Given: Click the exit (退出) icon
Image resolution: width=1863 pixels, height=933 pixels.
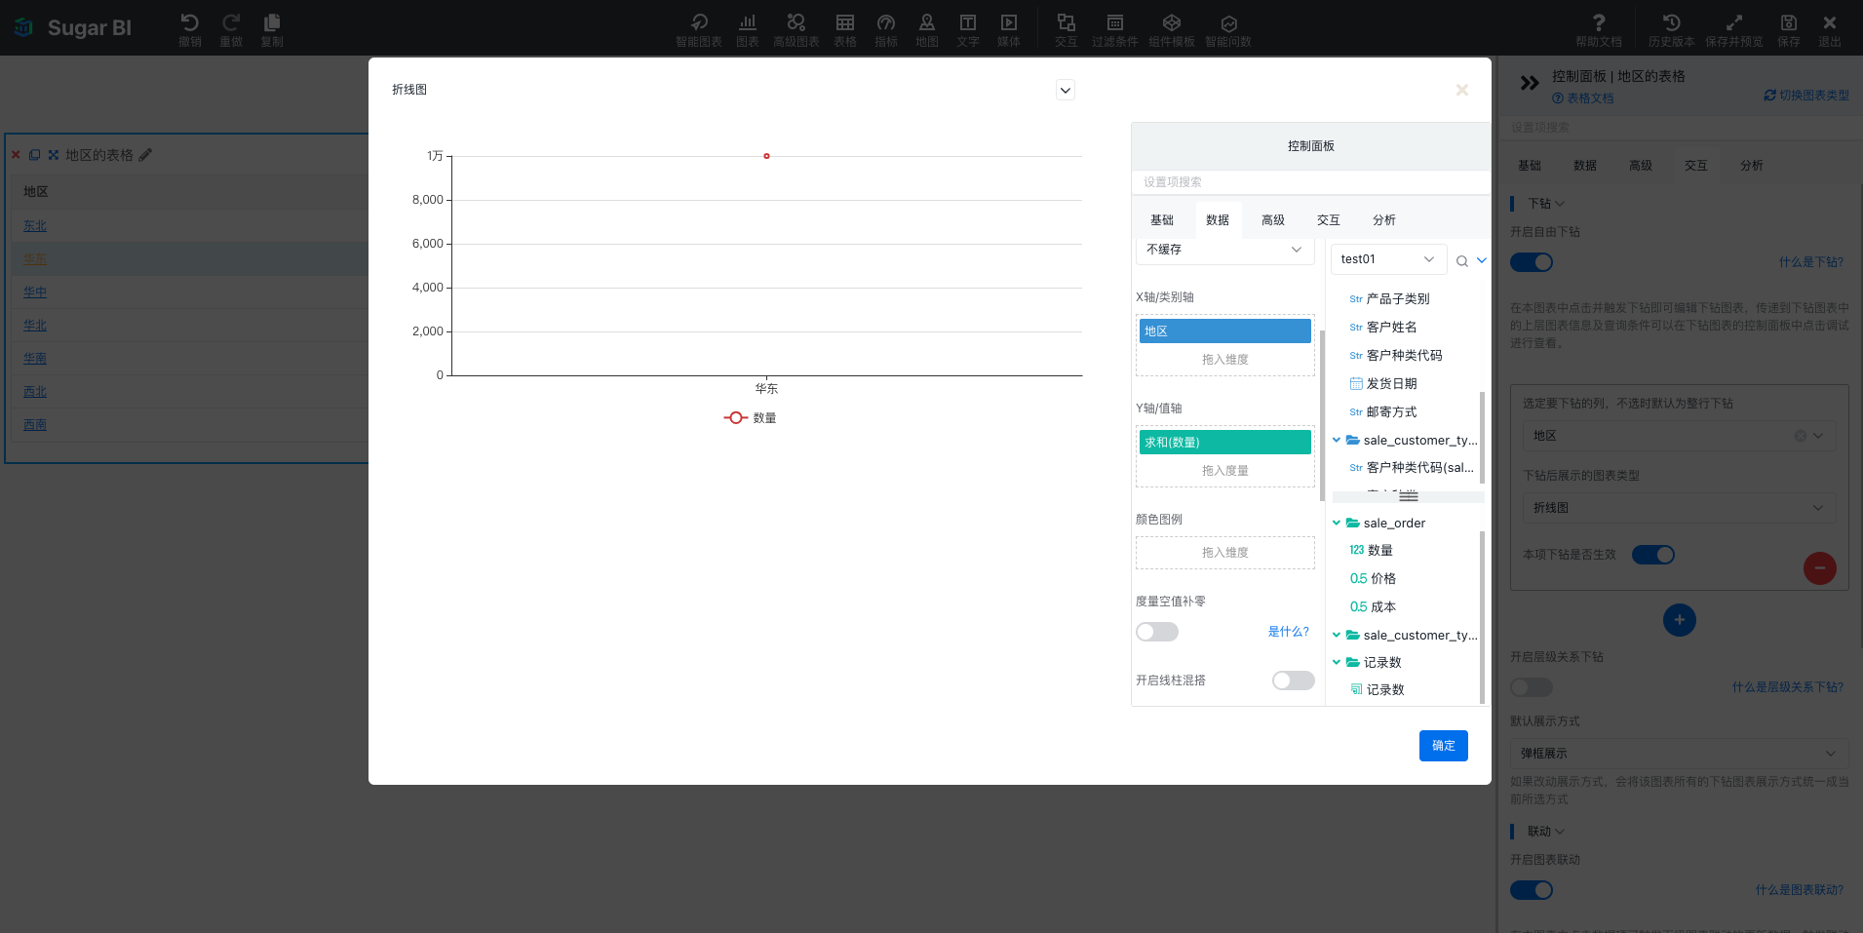Looking at the screenshot, I should pos(1830,22).
